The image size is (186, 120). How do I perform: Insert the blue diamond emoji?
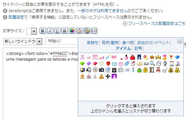click(x=177, y=57)
